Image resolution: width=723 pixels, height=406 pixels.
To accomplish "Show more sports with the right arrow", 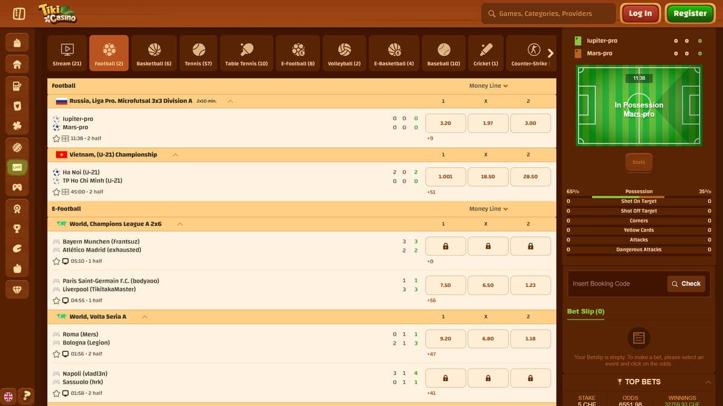I will (551, 54).
